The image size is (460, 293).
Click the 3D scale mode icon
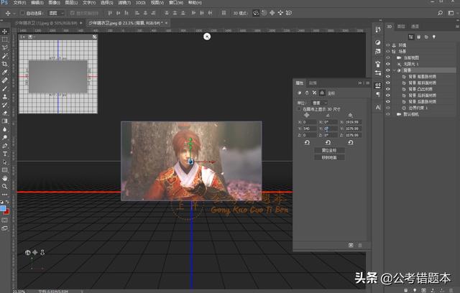(289, 13)
